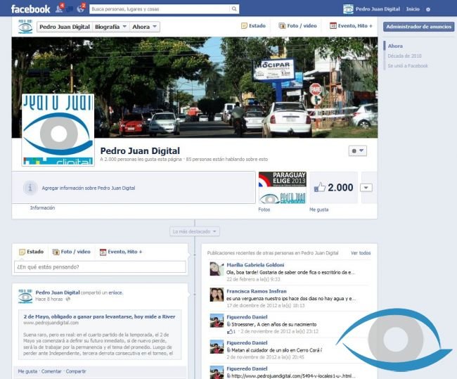
Task: Open the Lo más destacado filter dropdown
Action: pos(195,231)
